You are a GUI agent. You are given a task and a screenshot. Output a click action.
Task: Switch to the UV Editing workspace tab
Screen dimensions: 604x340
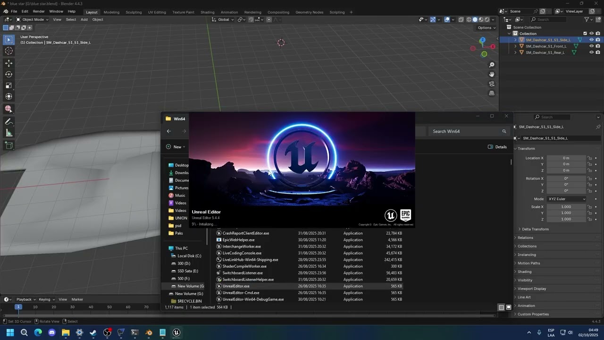[x=157, y=12]
